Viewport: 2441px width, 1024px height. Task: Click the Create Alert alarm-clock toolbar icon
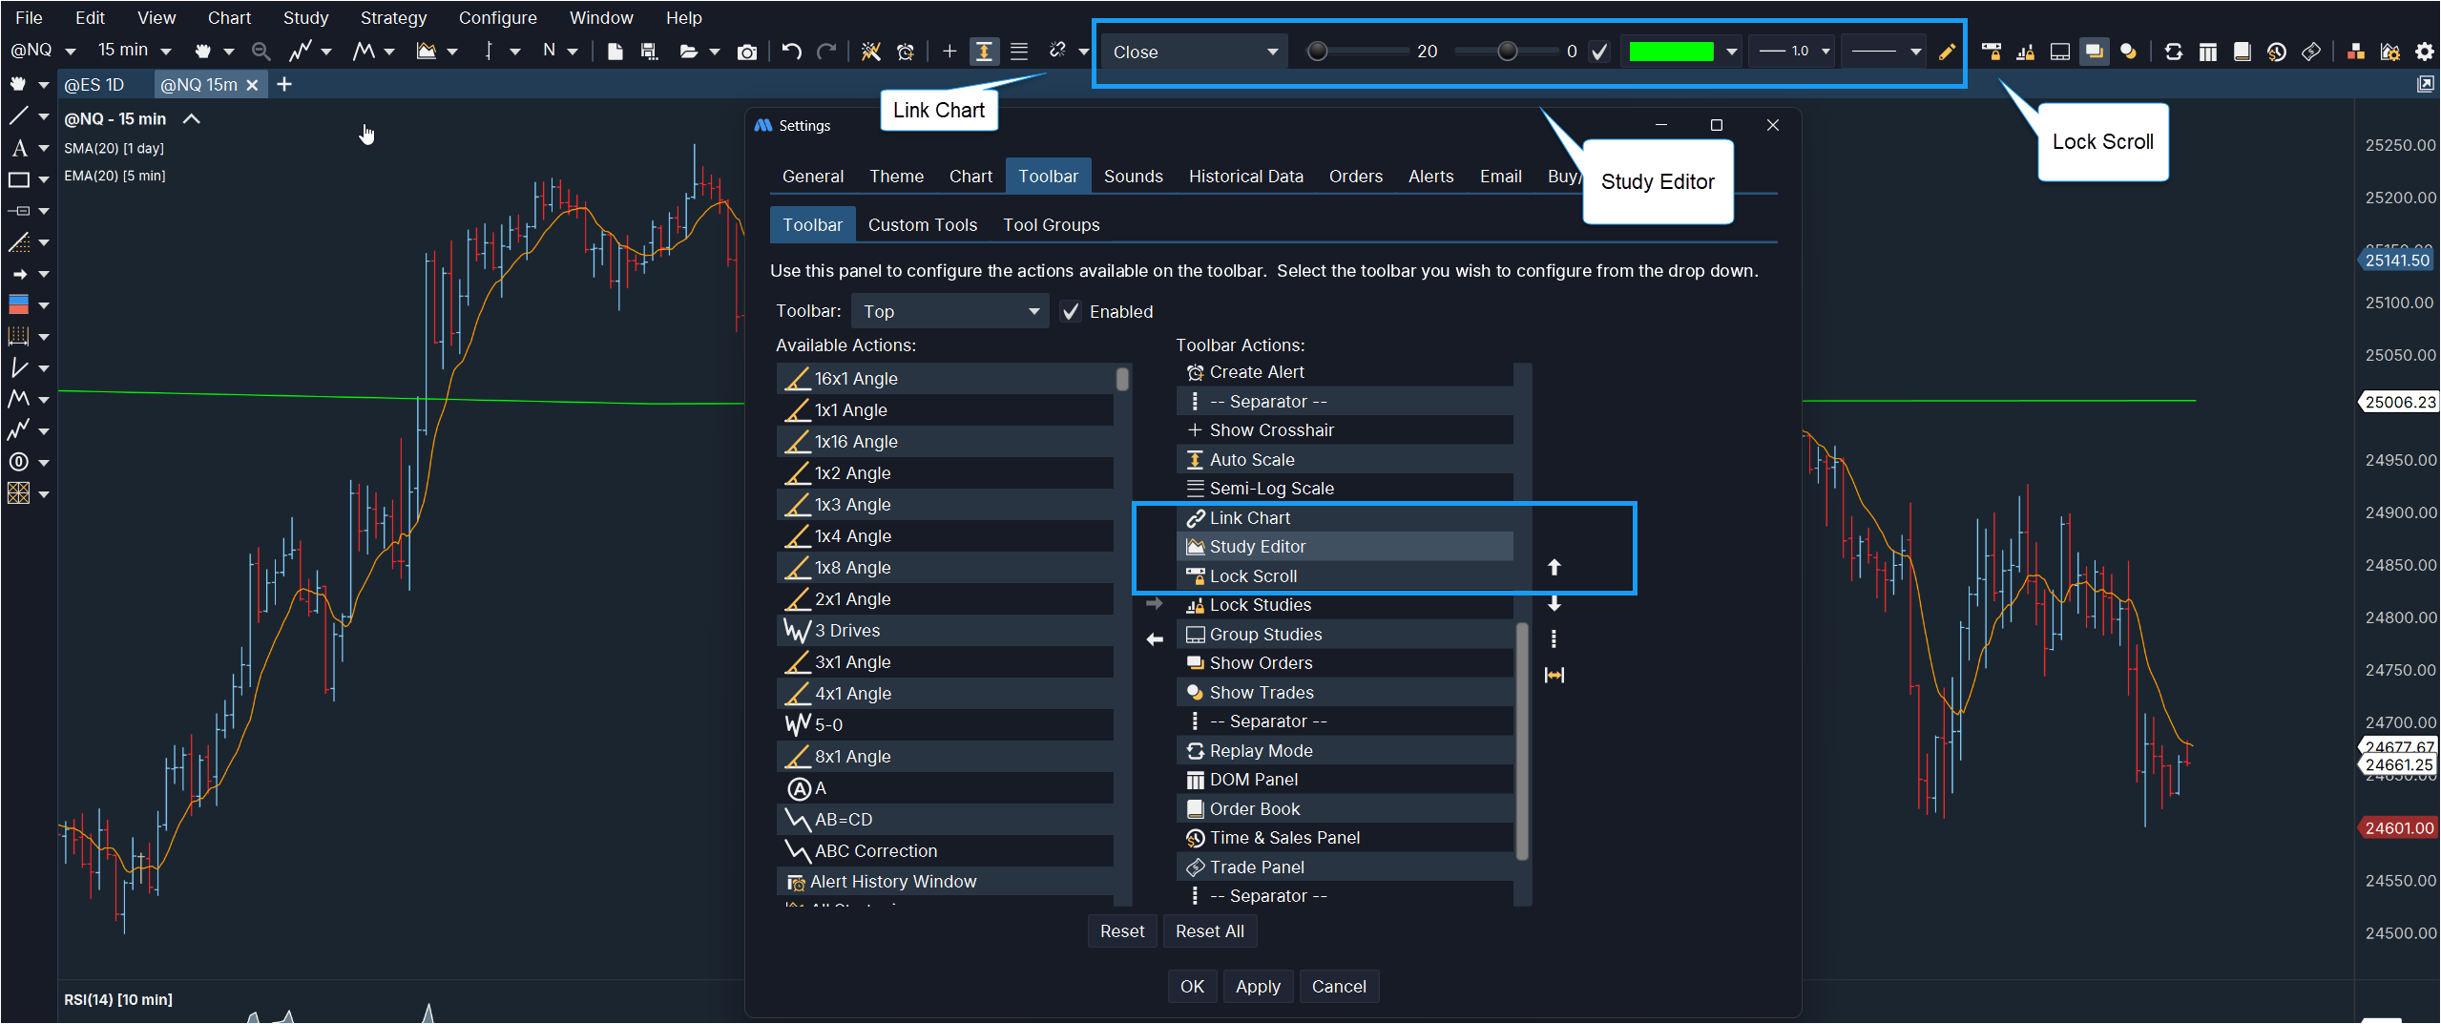coord(905,52)
